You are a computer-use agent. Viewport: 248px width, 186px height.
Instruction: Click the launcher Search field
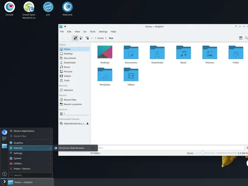point(31,175)
